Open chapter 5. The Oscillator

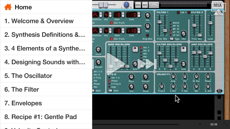46,76
